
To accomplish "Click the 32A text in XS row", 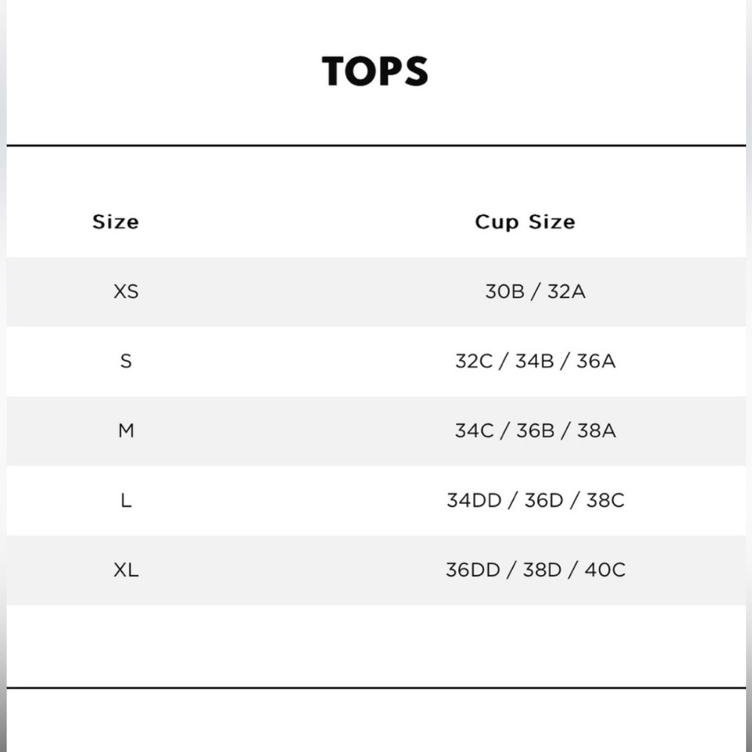I will coord(566,292).
